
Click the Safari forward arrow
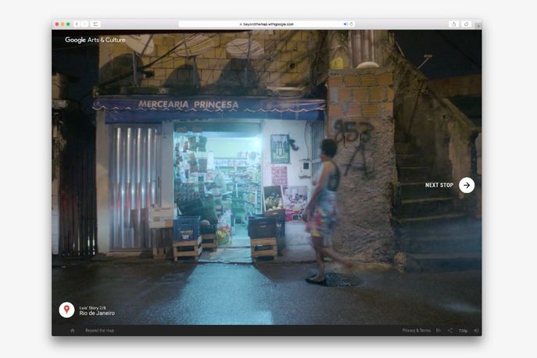click(84, 24)
